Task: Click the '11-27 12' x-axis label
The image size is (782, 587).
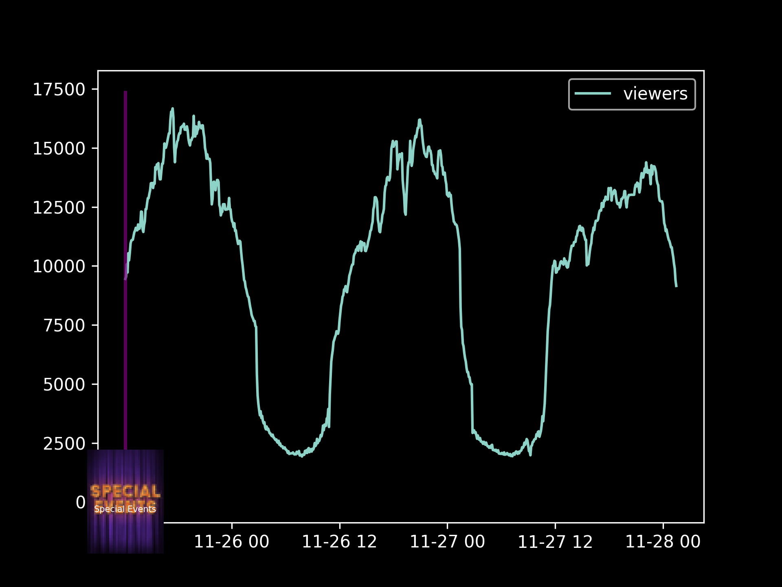Action: pos(555,542)
